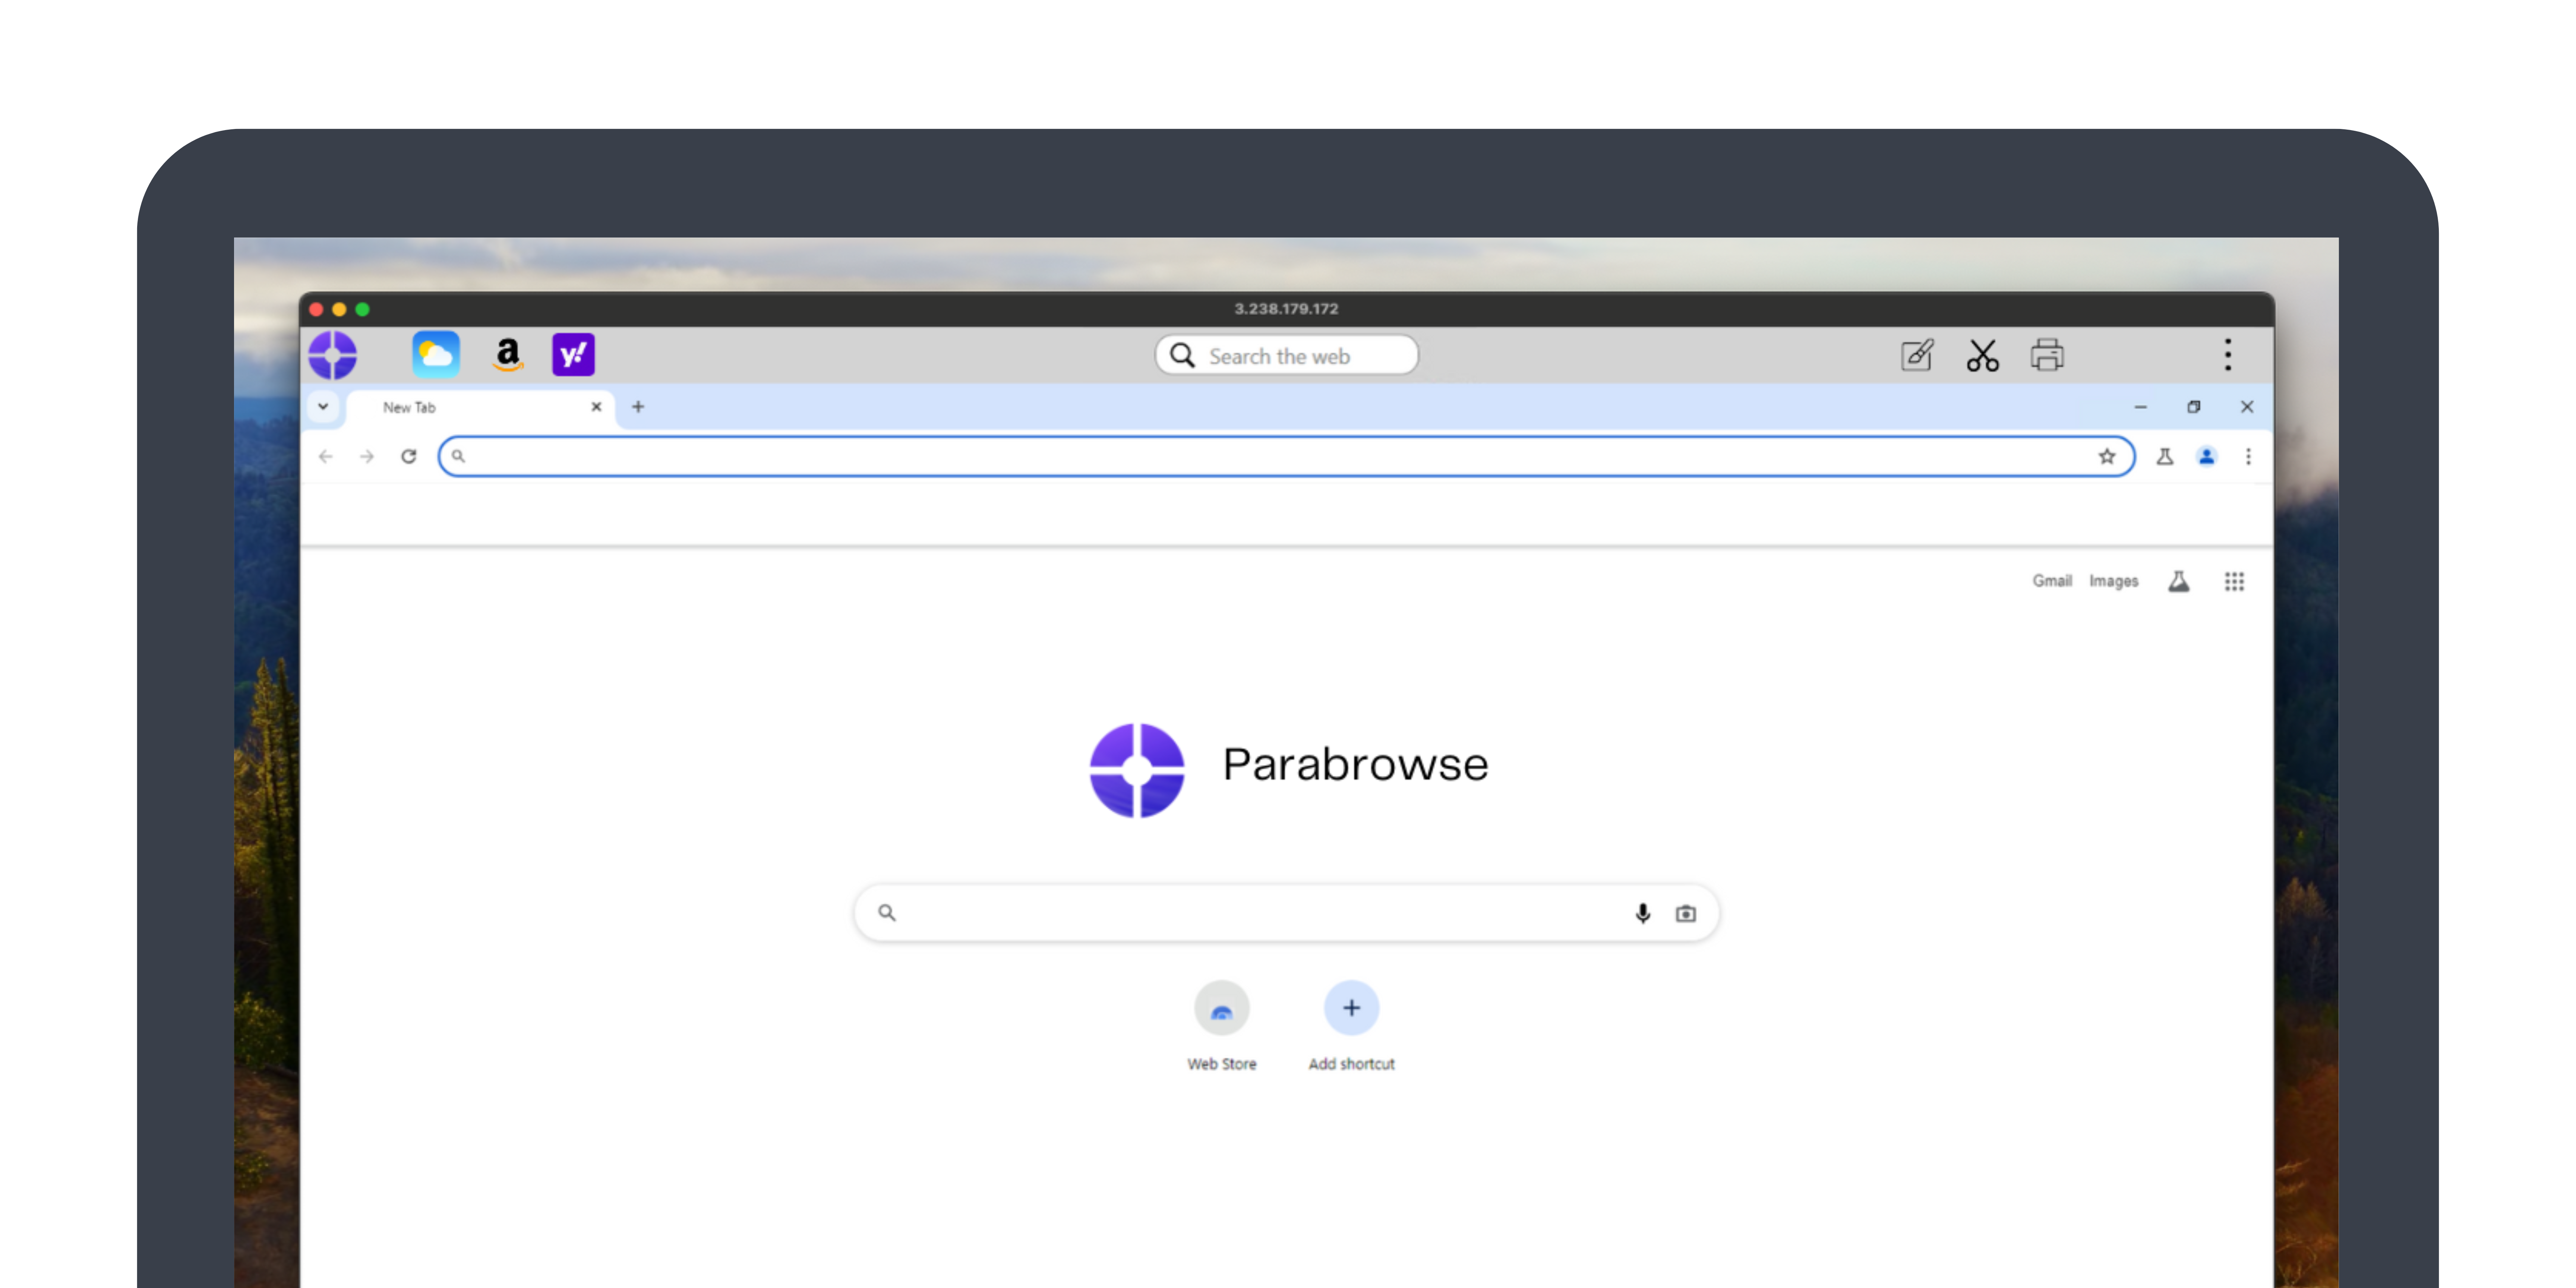
Task: Open the Amazon shortcut icon
Action: coord(508,355)
